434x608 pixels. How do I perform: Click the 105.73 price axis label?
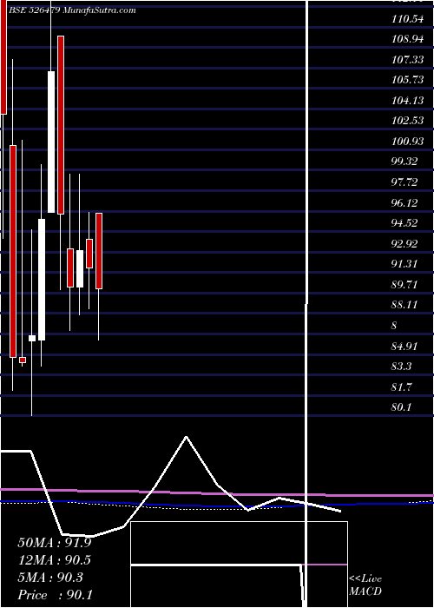pos(407,80)
